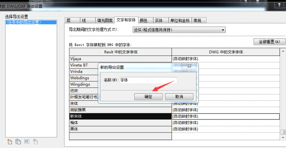The height and width of the screenshot is (148, 286).
Task: Click the font table scrollbar thumb
Action: pyautogui.click(x=283, y=132)
